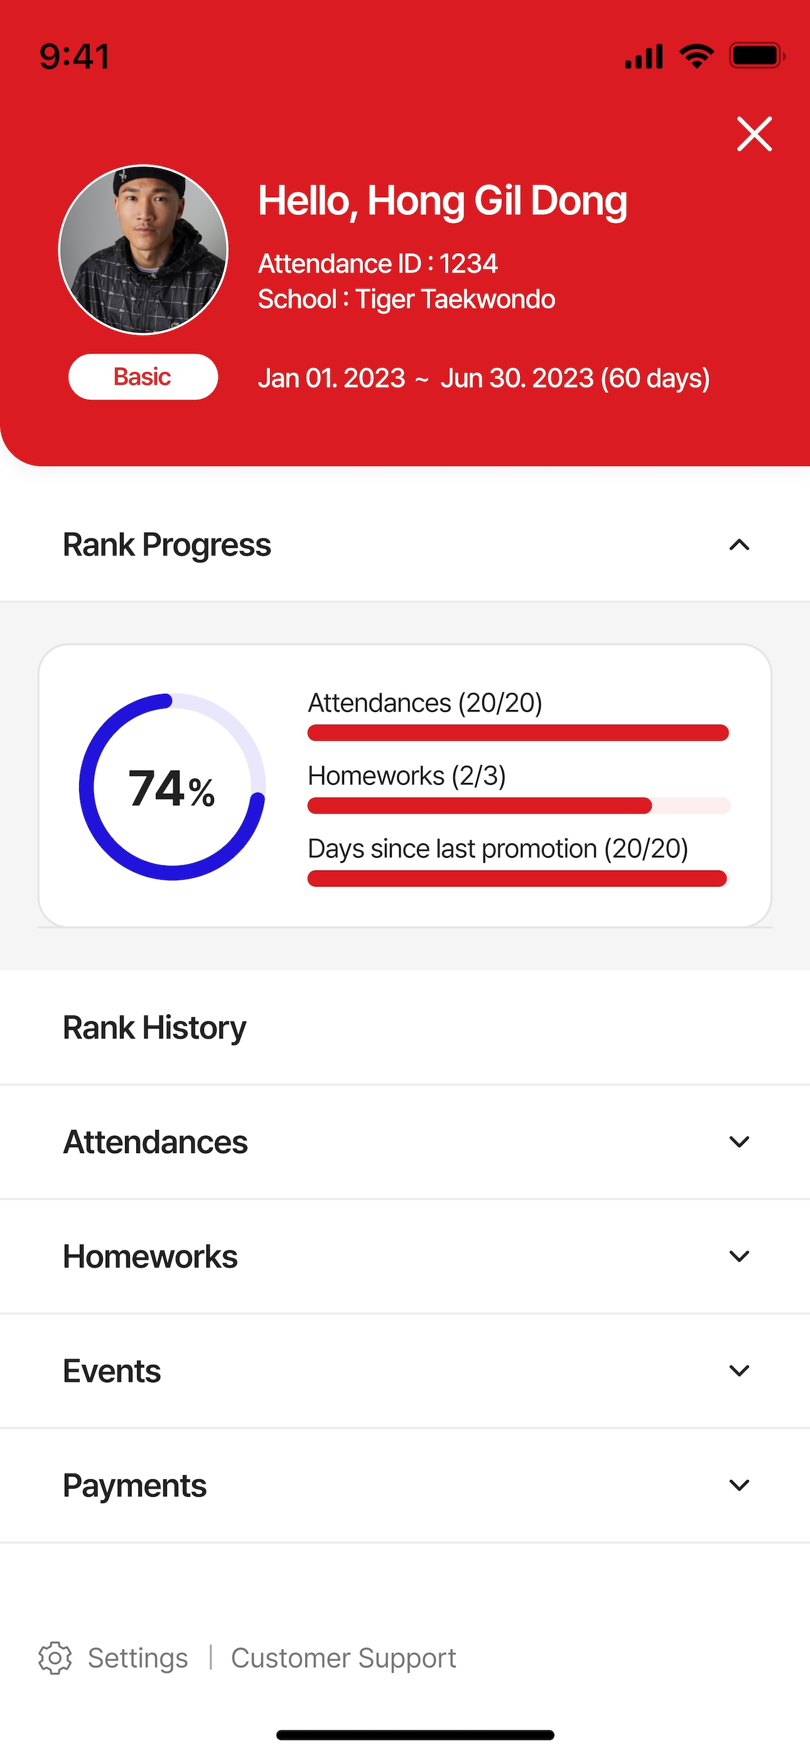Close the profile panel with the X icon

click(x=754, y=134)
